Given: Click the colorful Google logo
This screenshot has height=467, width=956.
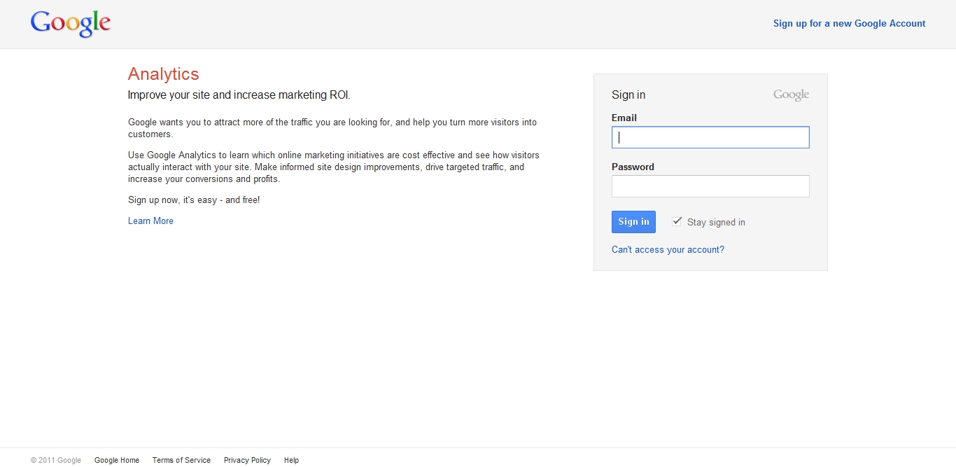Looking at the screenshot, I should [x=71, y=24].
